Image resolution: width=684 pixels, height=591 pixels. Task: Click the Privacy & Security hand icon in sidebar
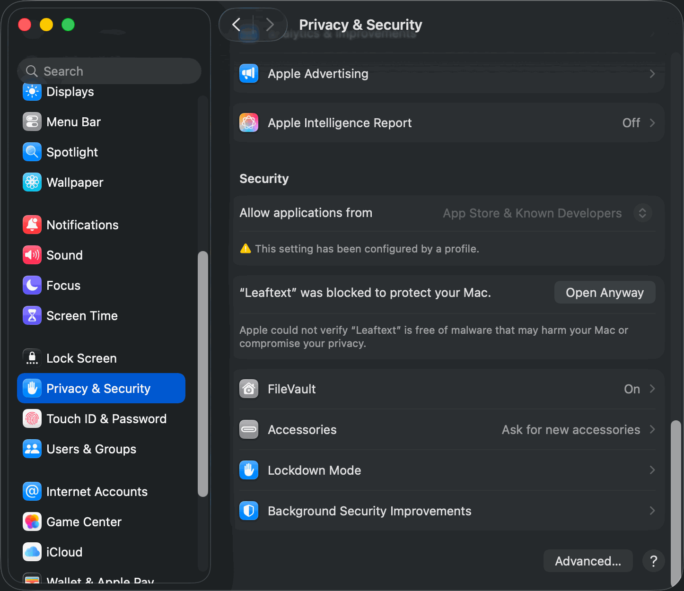(32, 389)
